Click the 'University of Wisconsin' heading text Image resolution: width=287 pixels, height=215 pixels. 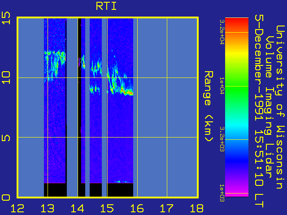tap(280, 107)
